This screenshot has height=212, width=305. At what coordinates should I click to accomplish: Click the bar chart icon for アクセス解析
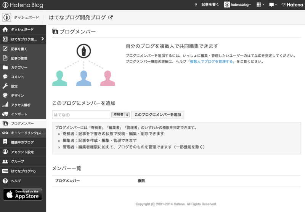point(5,105)
